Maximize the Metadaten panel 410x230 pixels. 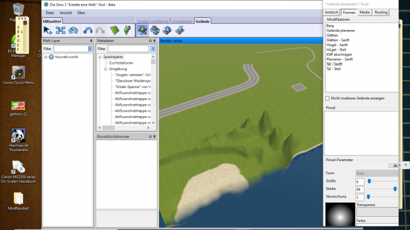click(x=150, y=41)
